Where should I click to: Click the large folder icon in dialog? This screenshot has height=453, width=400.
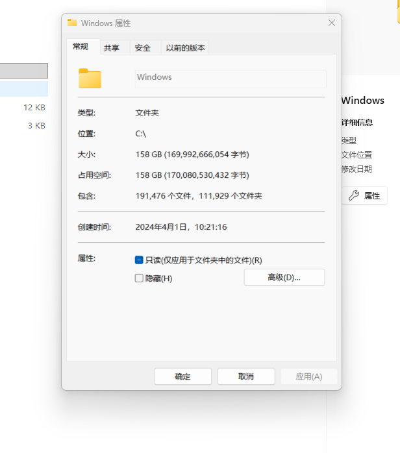(x=90, y=79)
